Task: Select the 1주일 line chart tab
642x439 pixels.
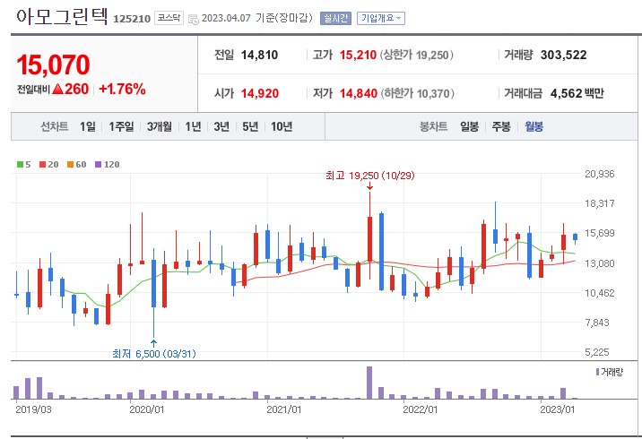Action: [x=121, y=126]
